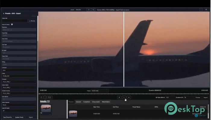Select the single view layout icon

pyautogui.click(x=41, y=97)
